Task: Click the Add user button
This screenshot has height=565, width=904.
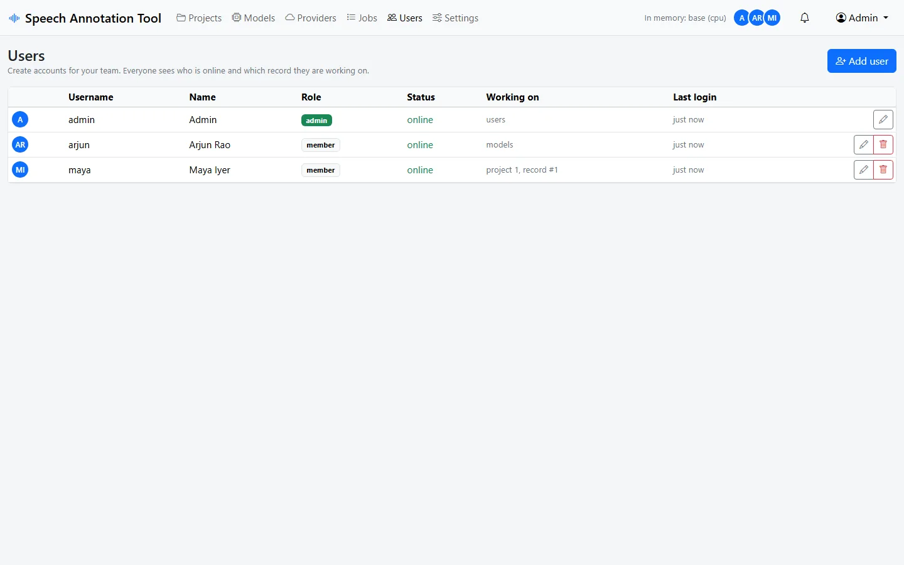Action: tap(862, 61)
